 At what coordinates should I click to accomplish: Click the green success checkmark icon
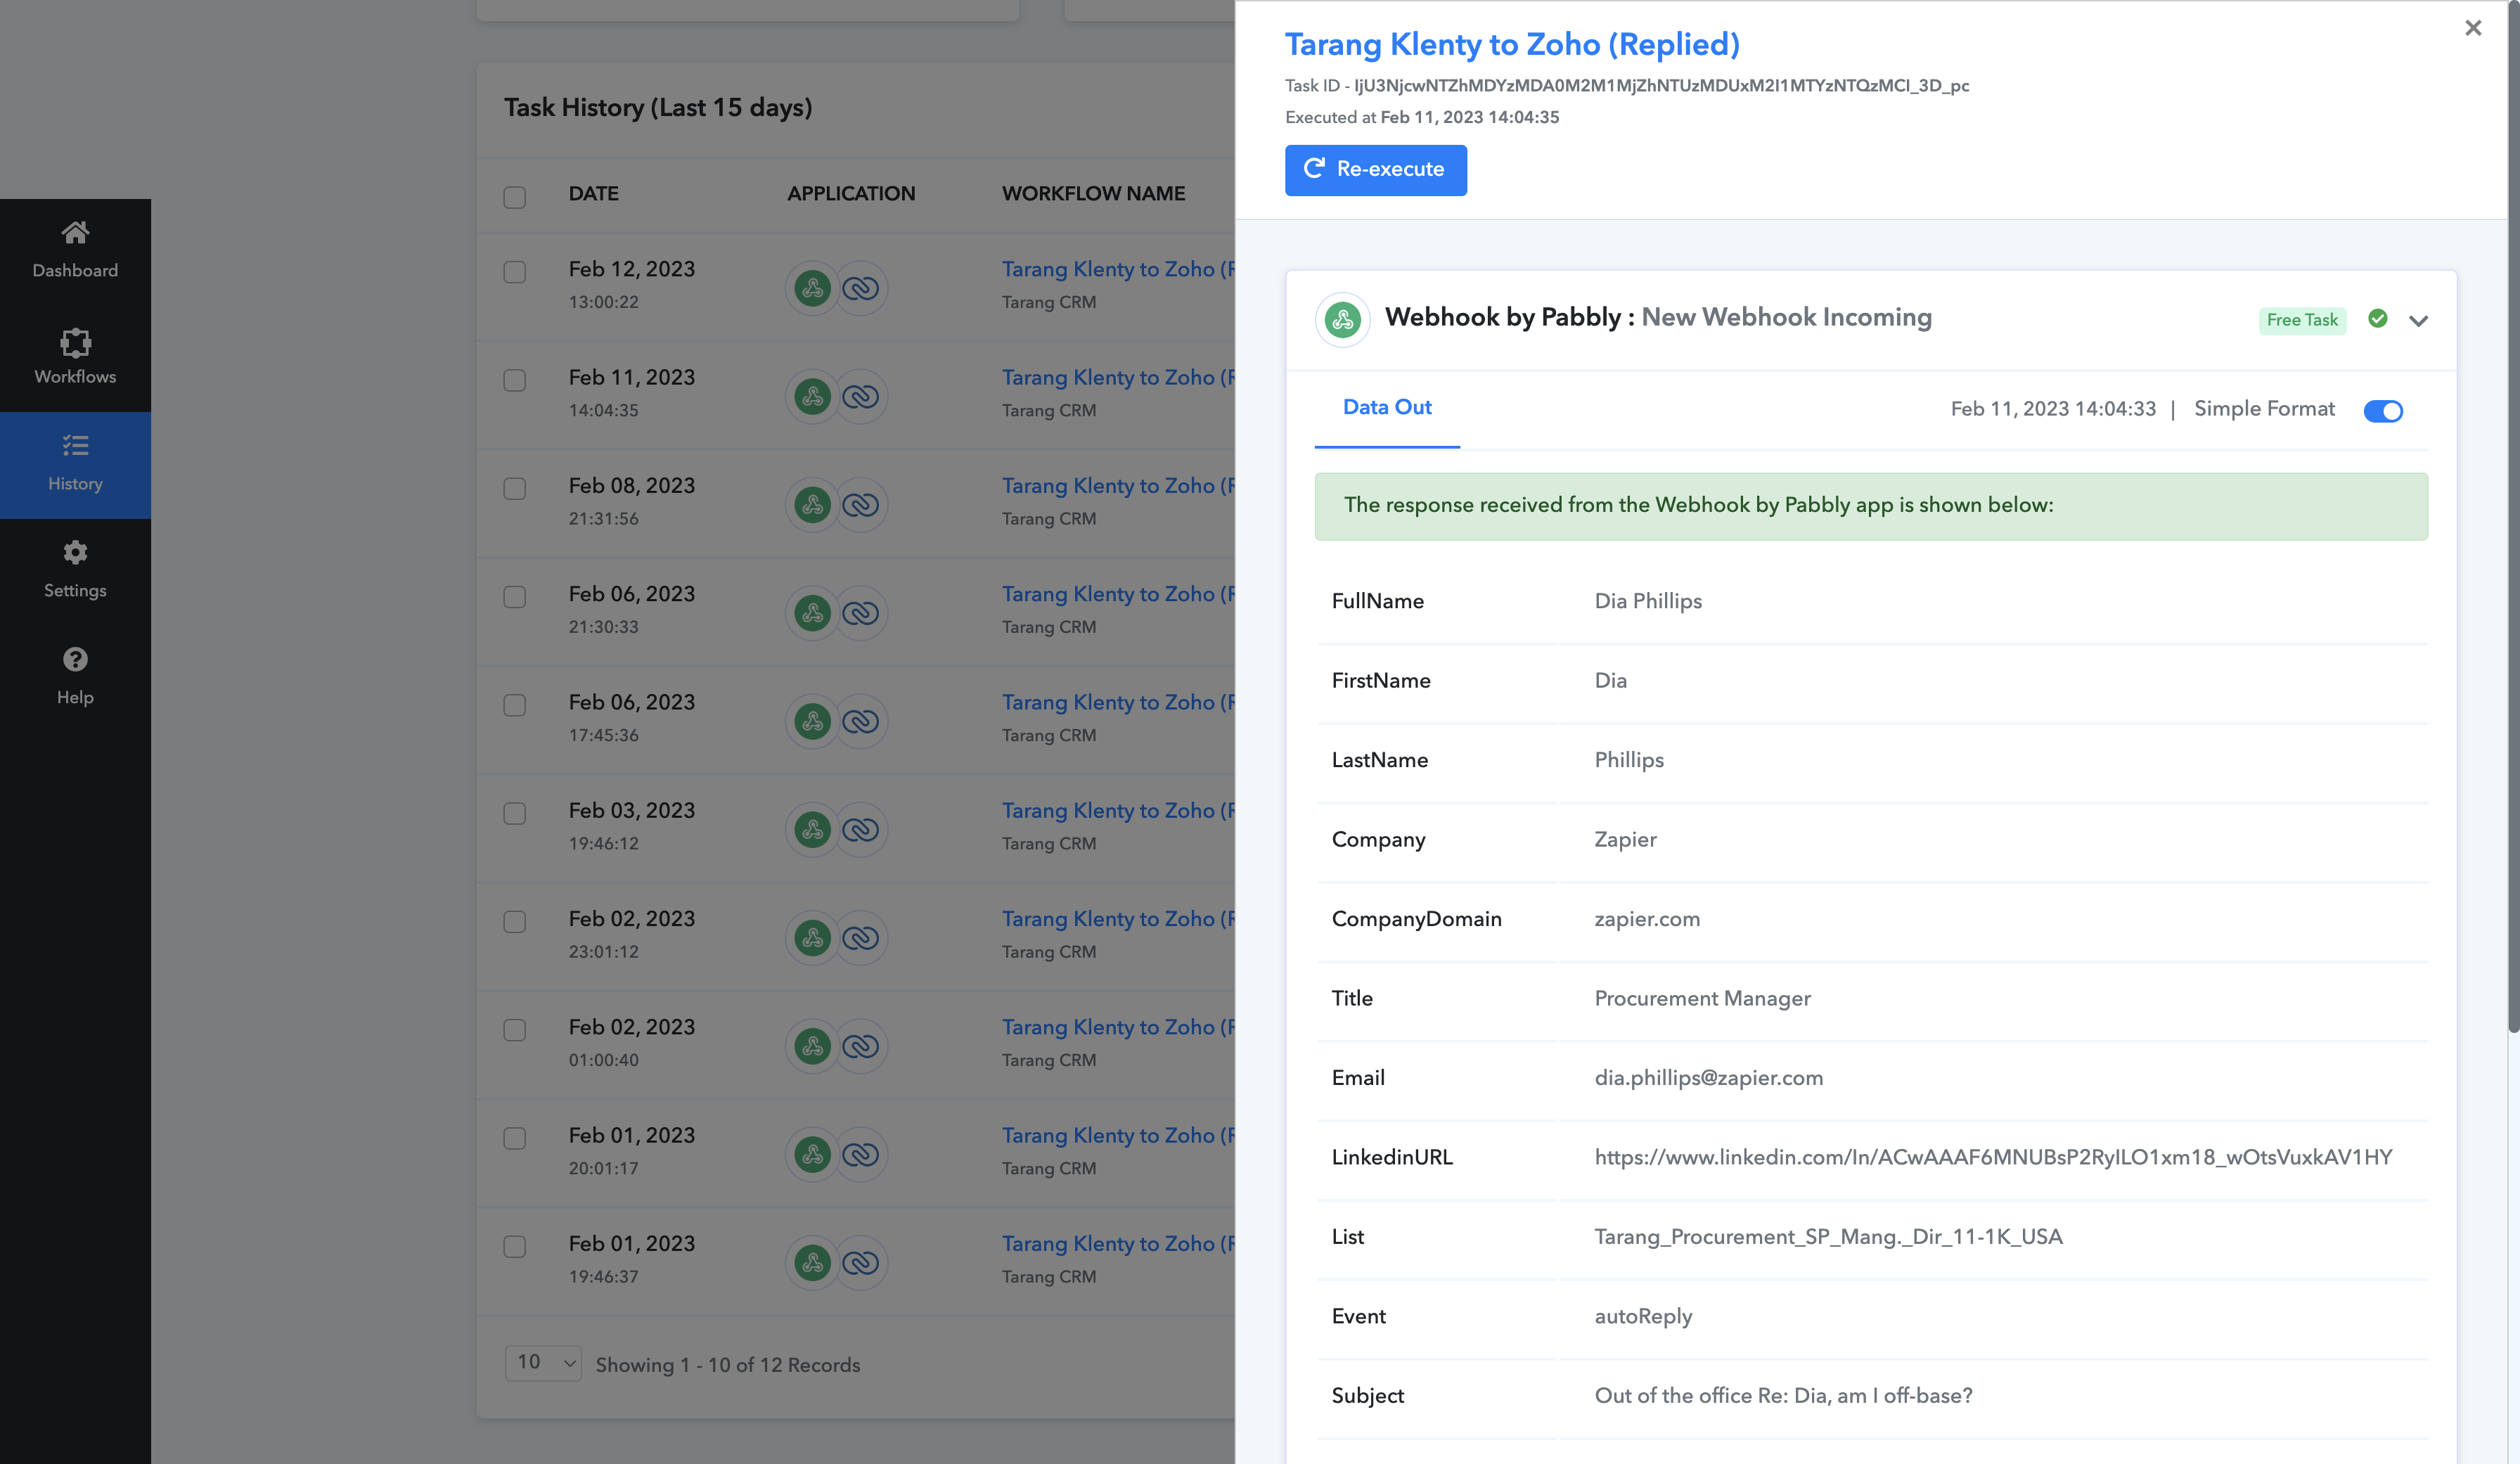2378,319
